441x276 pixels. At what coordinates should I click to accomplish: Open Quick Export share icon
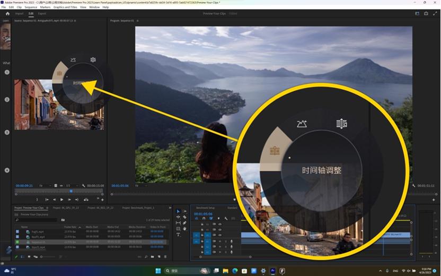426,13
